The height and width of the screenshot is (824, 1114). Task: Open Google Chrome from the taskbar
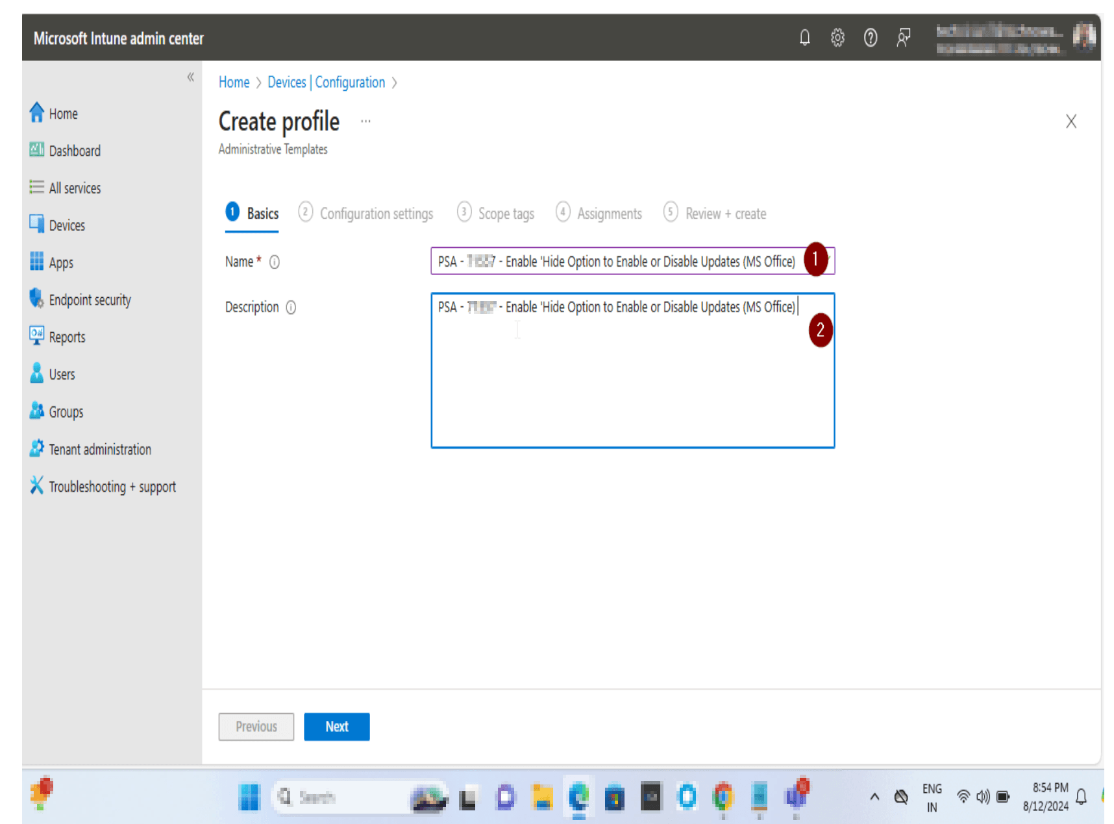coord(723,797)
